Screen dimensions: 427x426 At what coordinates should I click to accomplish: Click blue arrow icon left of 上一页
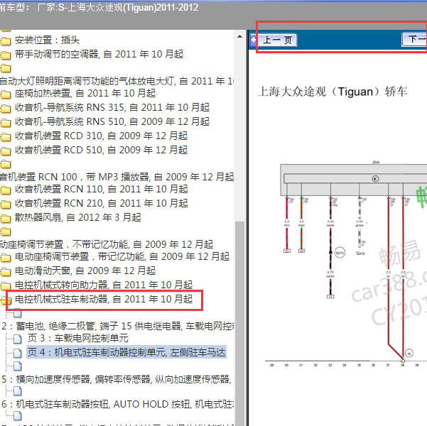coord(254,40)
